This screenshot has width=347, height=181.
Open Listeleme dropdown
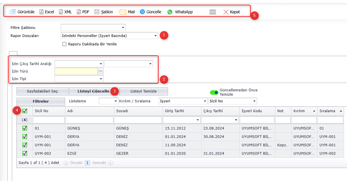click(115, 101)
